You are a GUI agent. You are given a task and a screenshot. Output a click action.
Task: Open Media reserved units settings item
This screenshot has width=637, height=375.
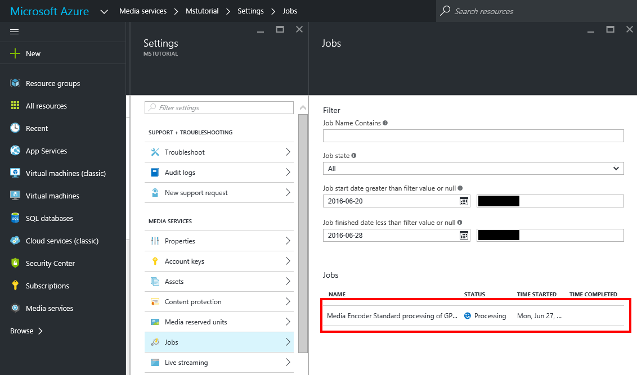point(219,322)
